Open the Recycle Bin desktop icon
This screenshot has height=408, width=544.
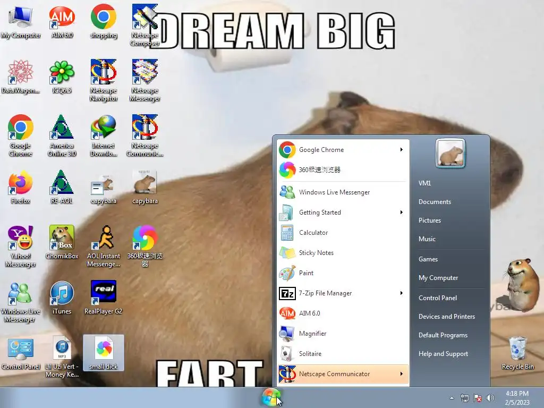click(x=517, y=353)
